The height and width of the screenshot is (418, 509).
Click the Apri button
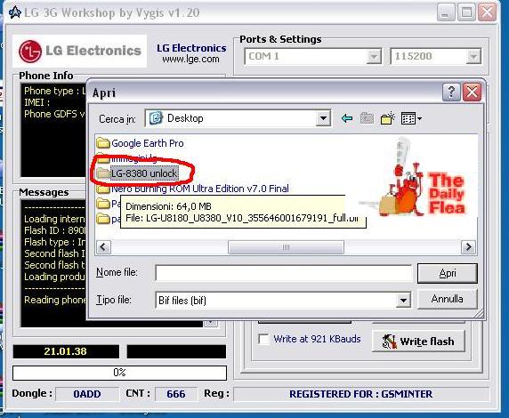[x=448, y=273]
